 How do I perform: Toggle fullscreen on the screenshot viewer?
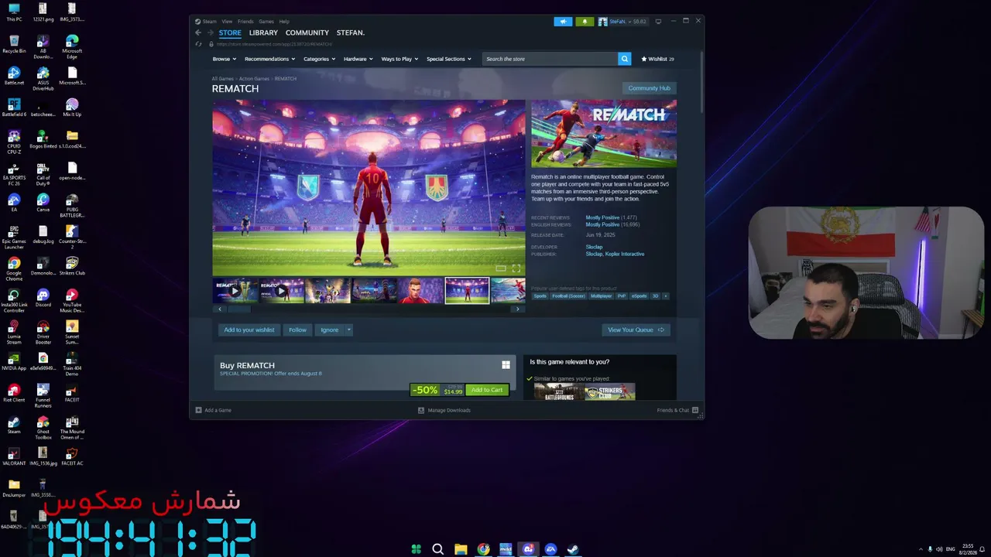pos(516,268)
